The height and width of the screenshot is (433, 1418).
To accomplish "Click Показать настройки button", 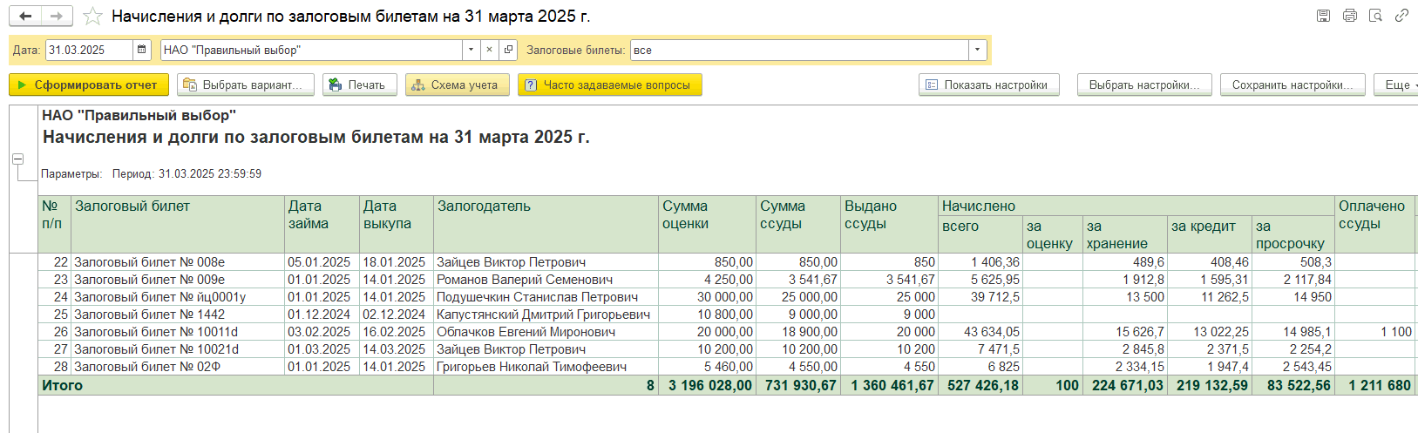I will pos(988,85).
